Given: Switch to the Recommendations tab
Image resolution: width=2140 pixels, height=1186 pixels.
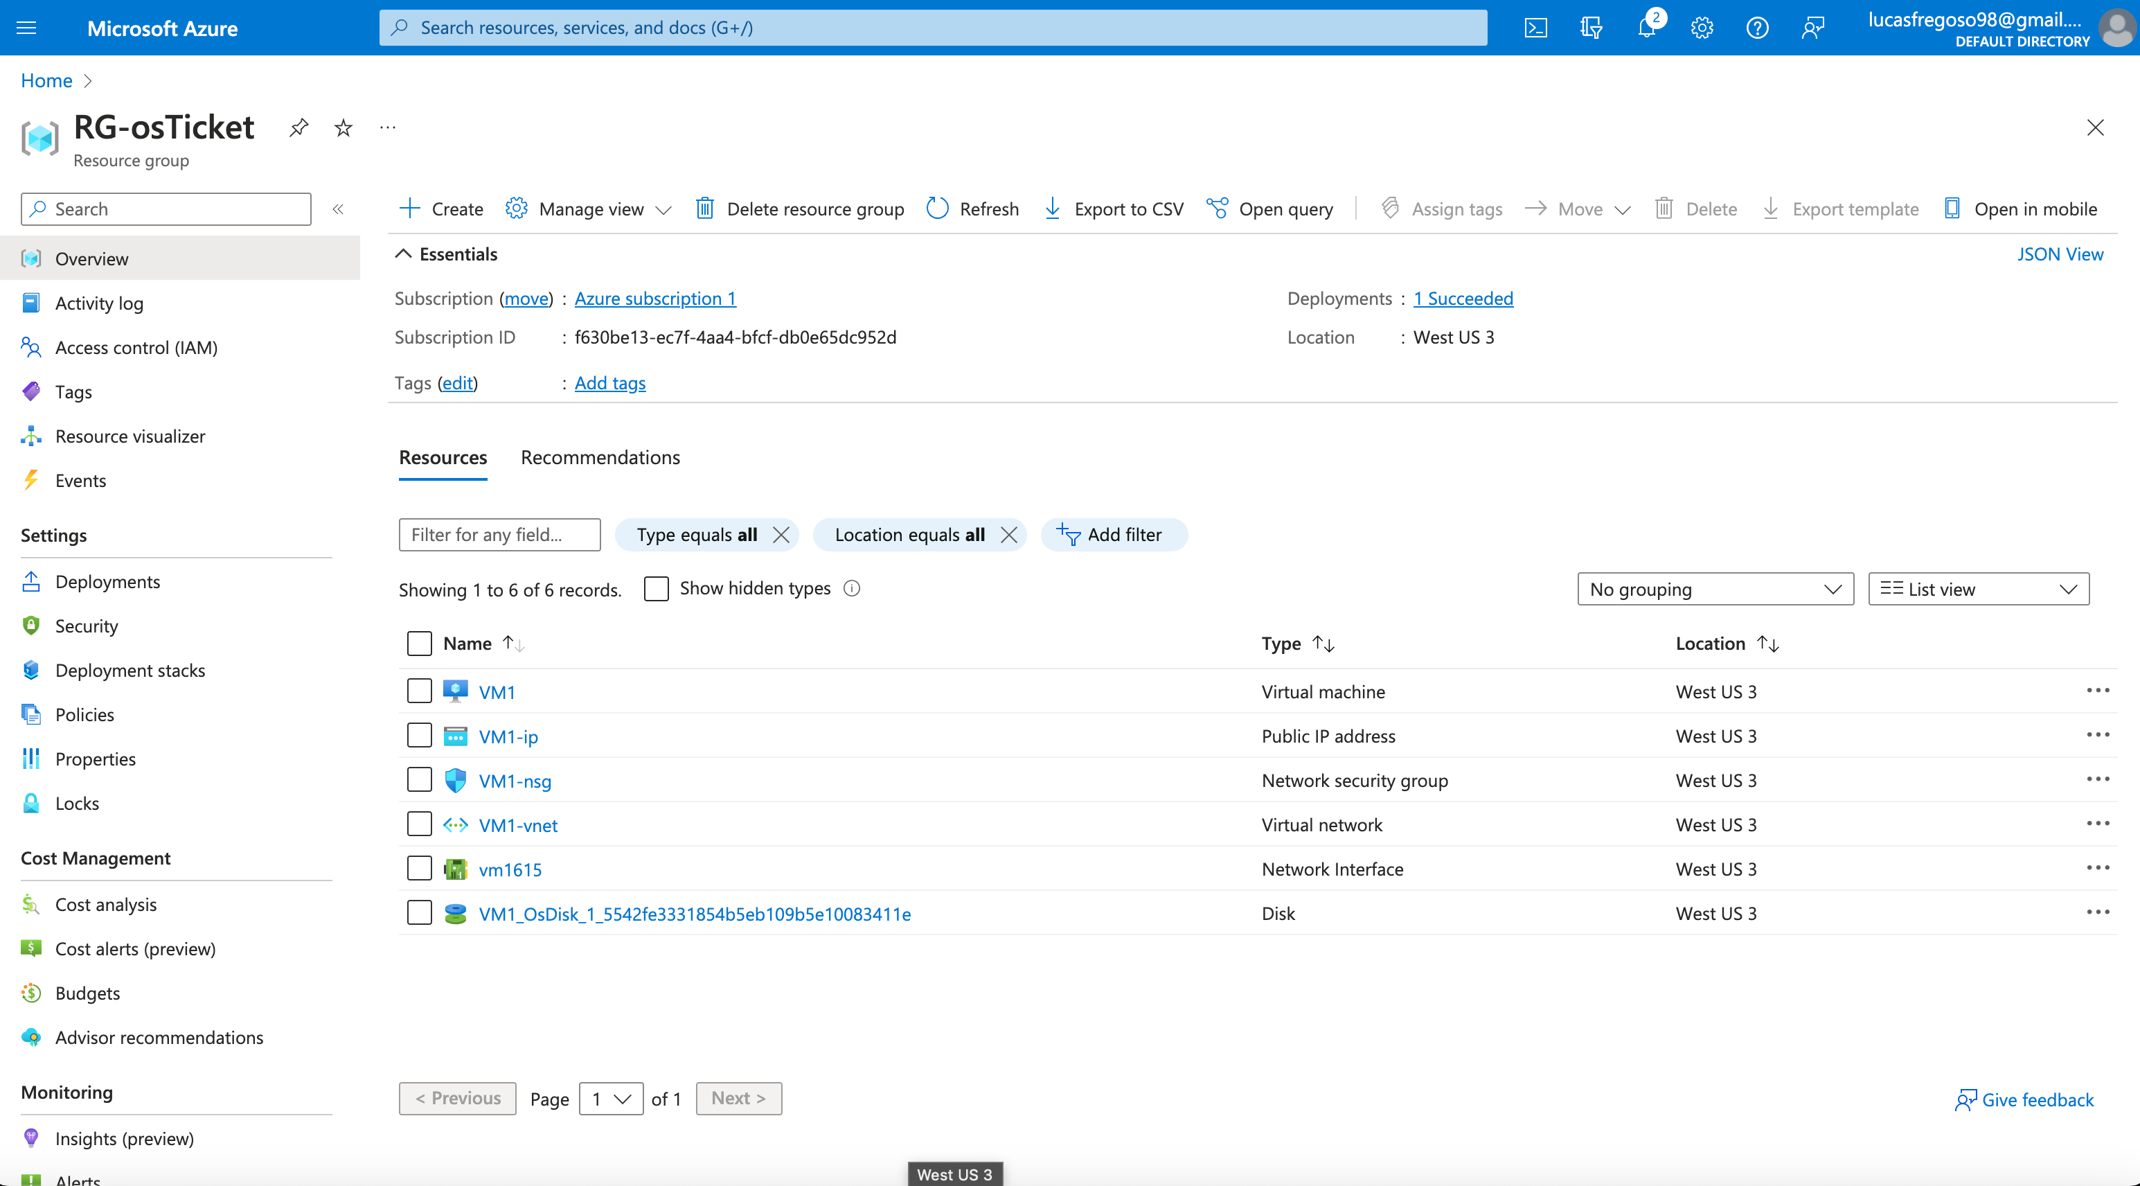Looking at the screenshot, I should pyautogui.click(x=600, y=457).
